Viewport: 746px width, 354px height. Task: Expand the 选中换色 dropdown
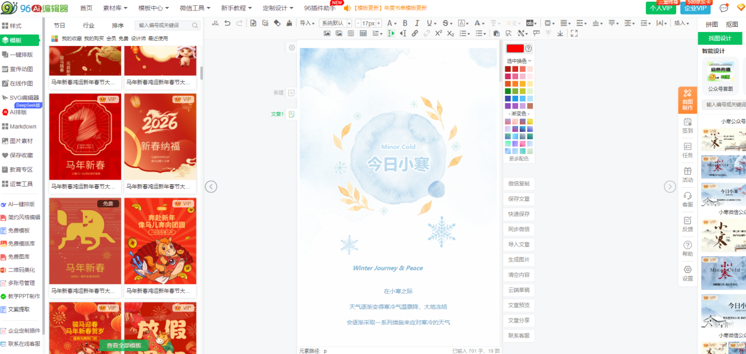519,61
